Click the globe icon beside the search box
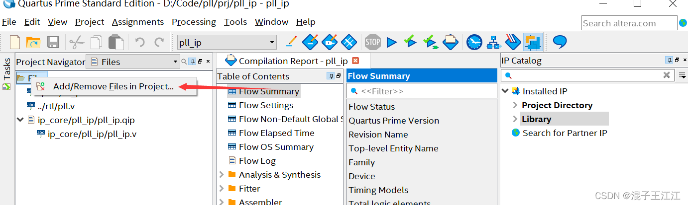 coord(683,23)
